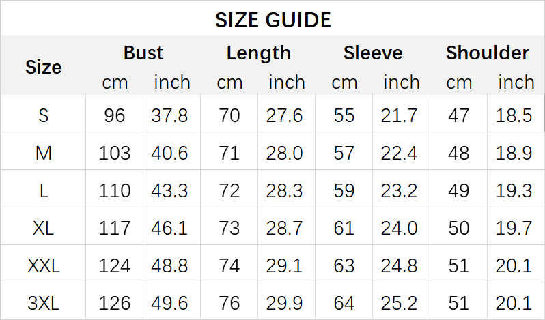Click the inch subheader under Shoulder

point(516,83)
